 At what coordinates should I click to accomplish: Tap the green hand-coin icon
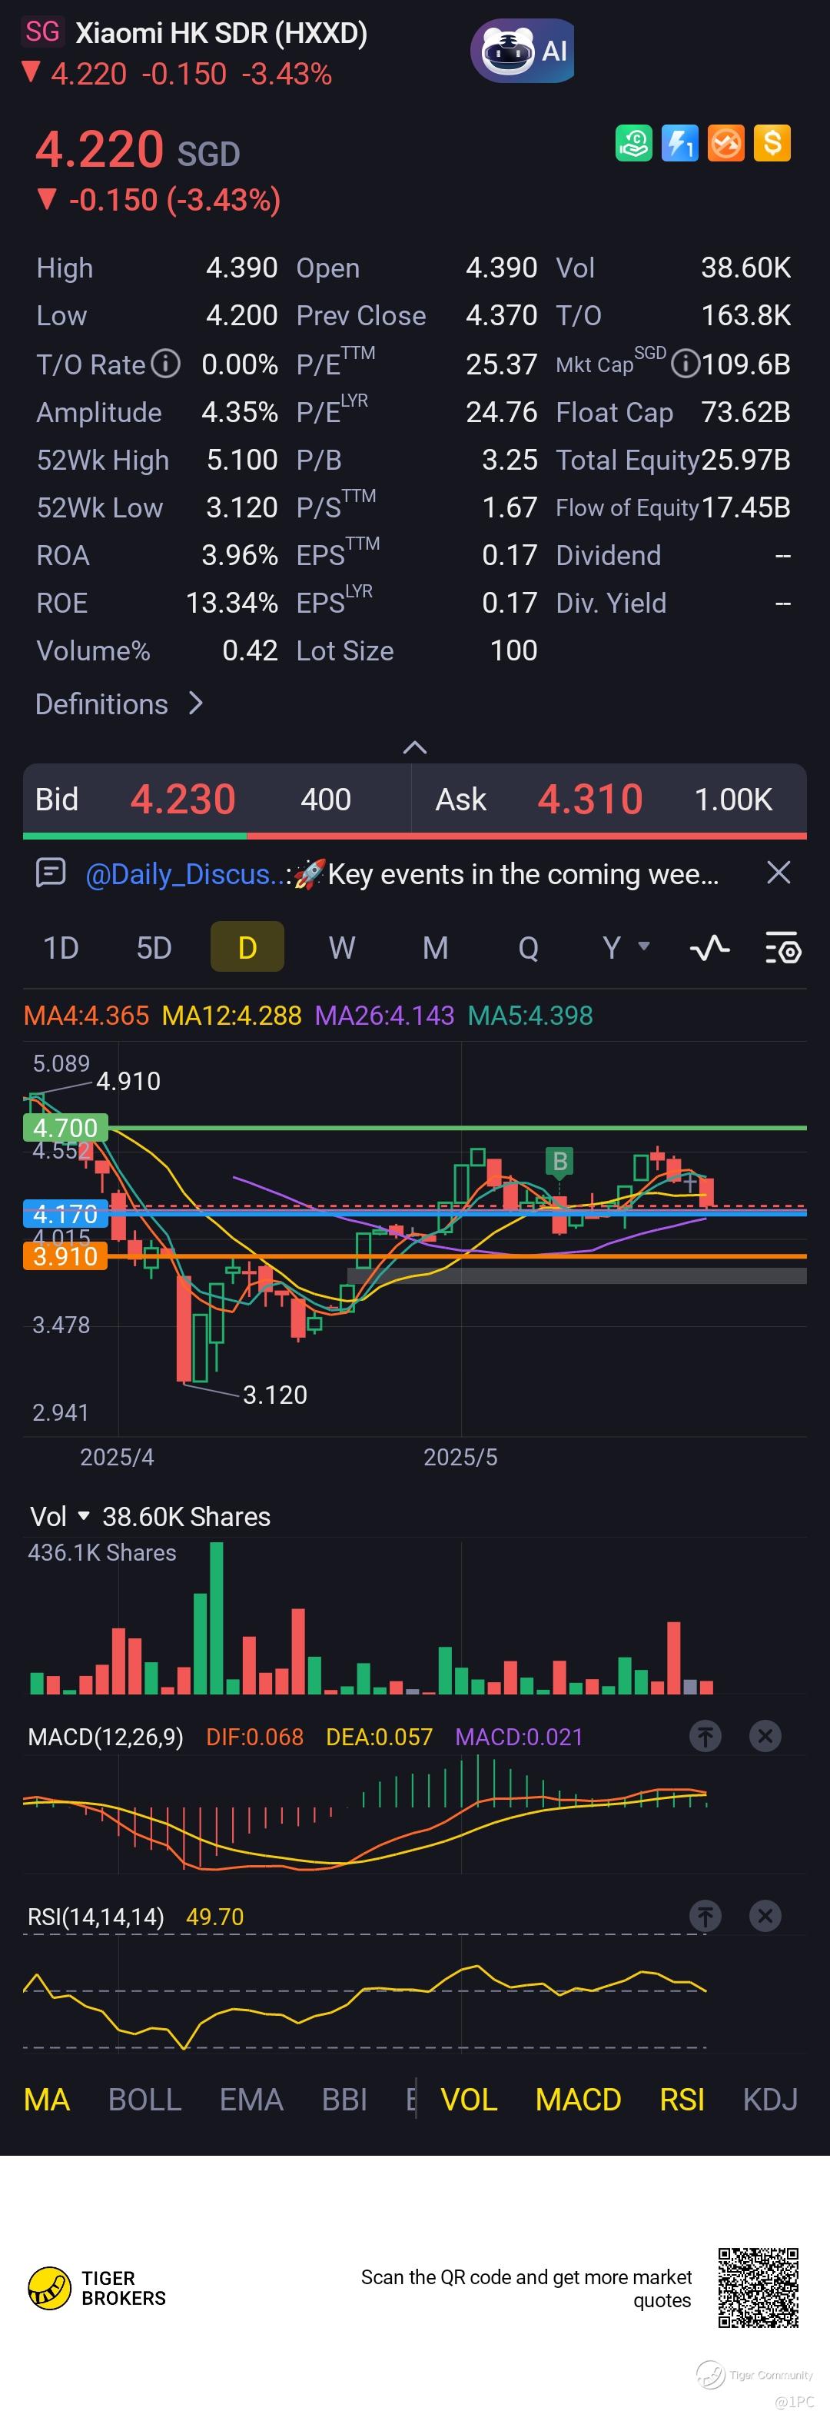[633, 144]
